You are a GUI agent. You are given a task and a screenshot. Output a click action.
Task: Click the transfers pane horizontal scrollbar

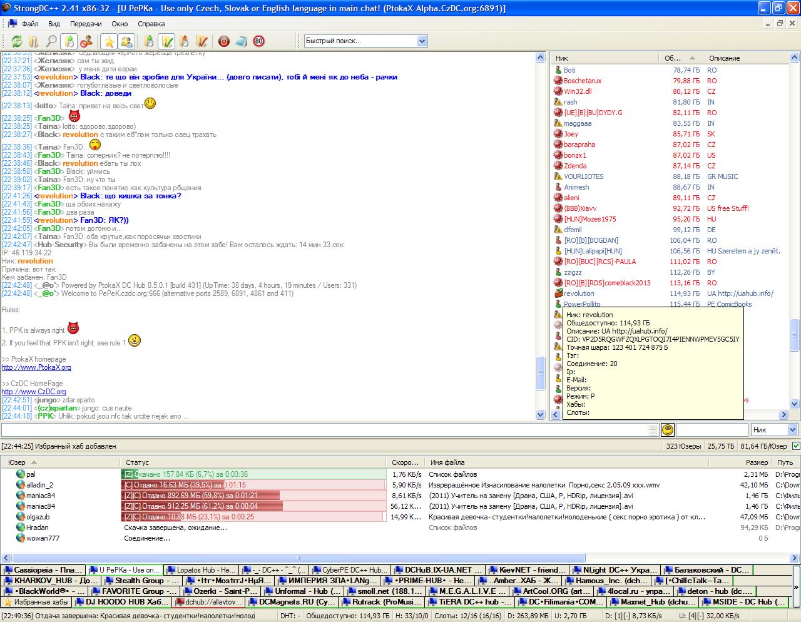(400, 558)
